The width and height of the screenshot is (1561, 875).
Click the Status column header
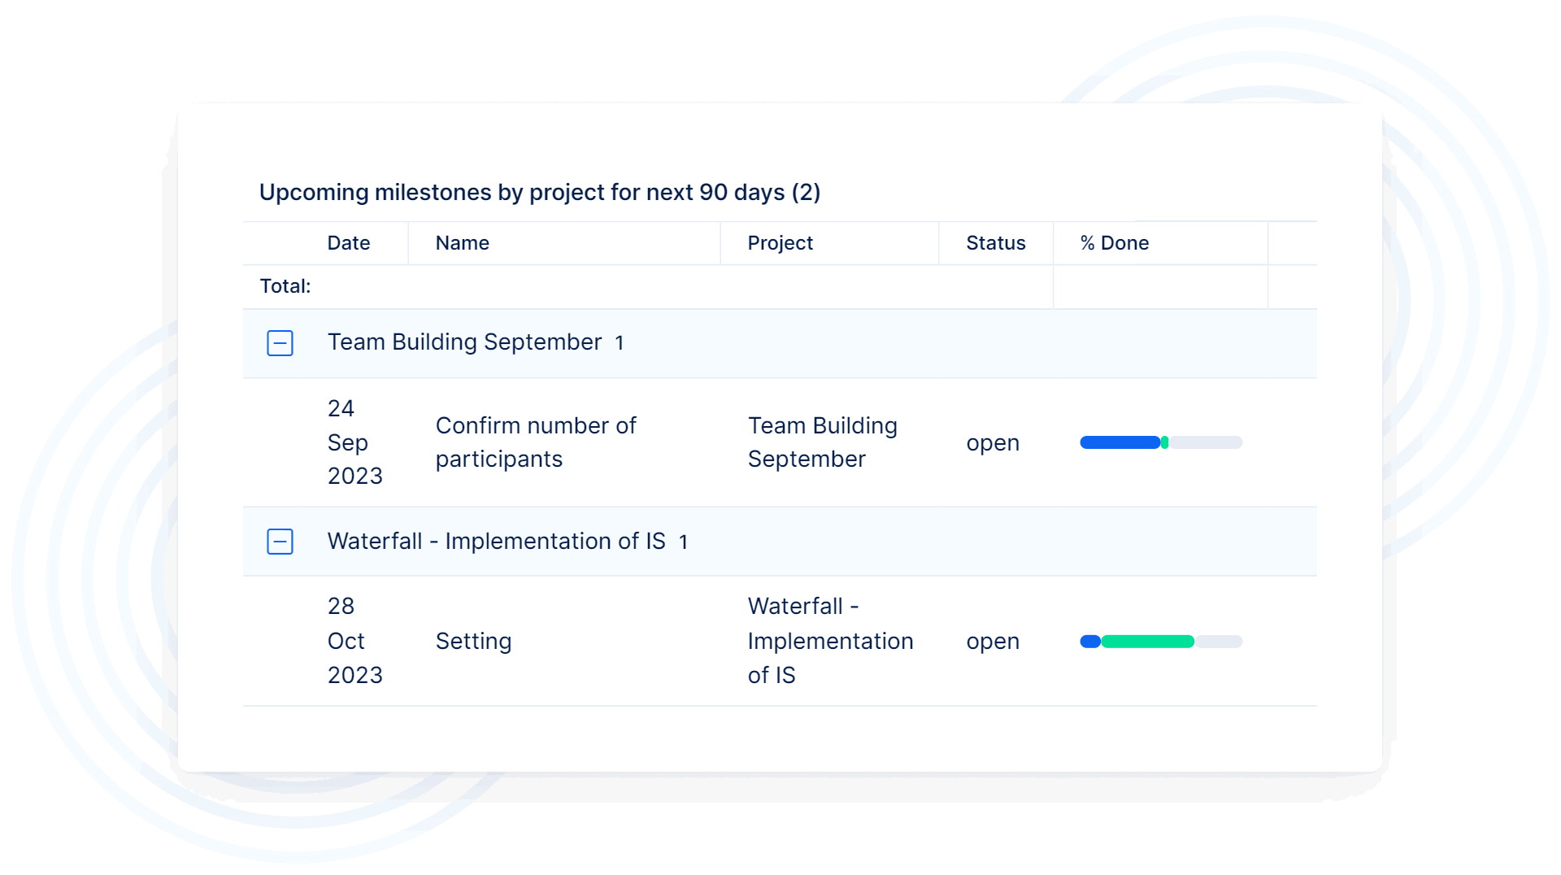point(995,243)
